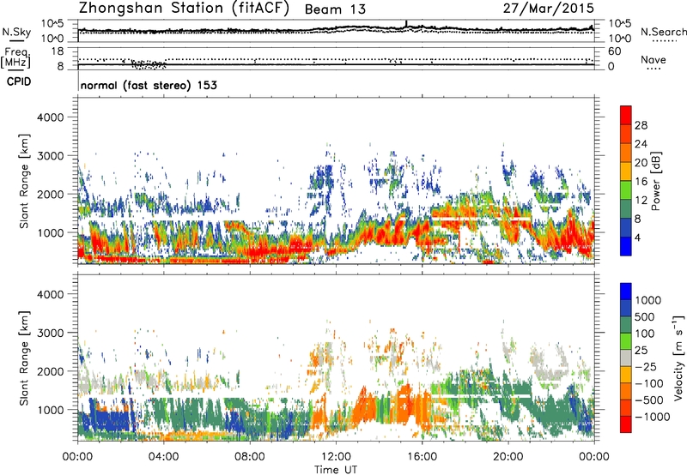Click the '08:00' time axis tick label
The height and width of the screenshot is (475, 687).
coord(250,457)
